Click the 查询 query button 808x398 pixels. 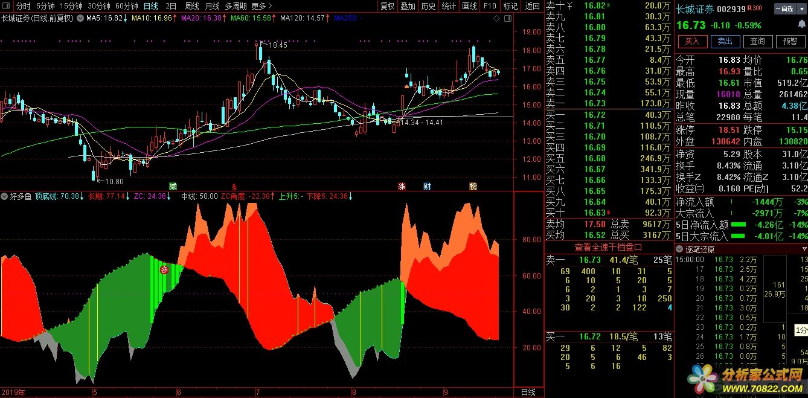coord(758,41)
